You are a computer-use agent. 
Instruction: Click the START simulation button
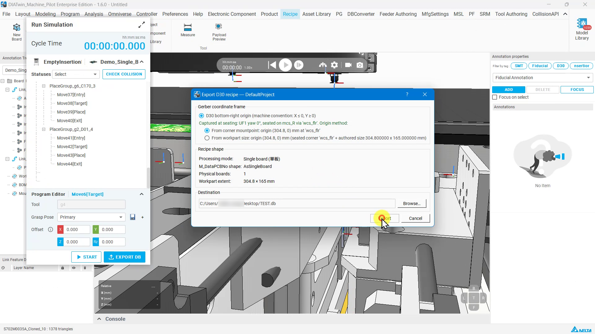pyautogui.click(x=86, y=257)
